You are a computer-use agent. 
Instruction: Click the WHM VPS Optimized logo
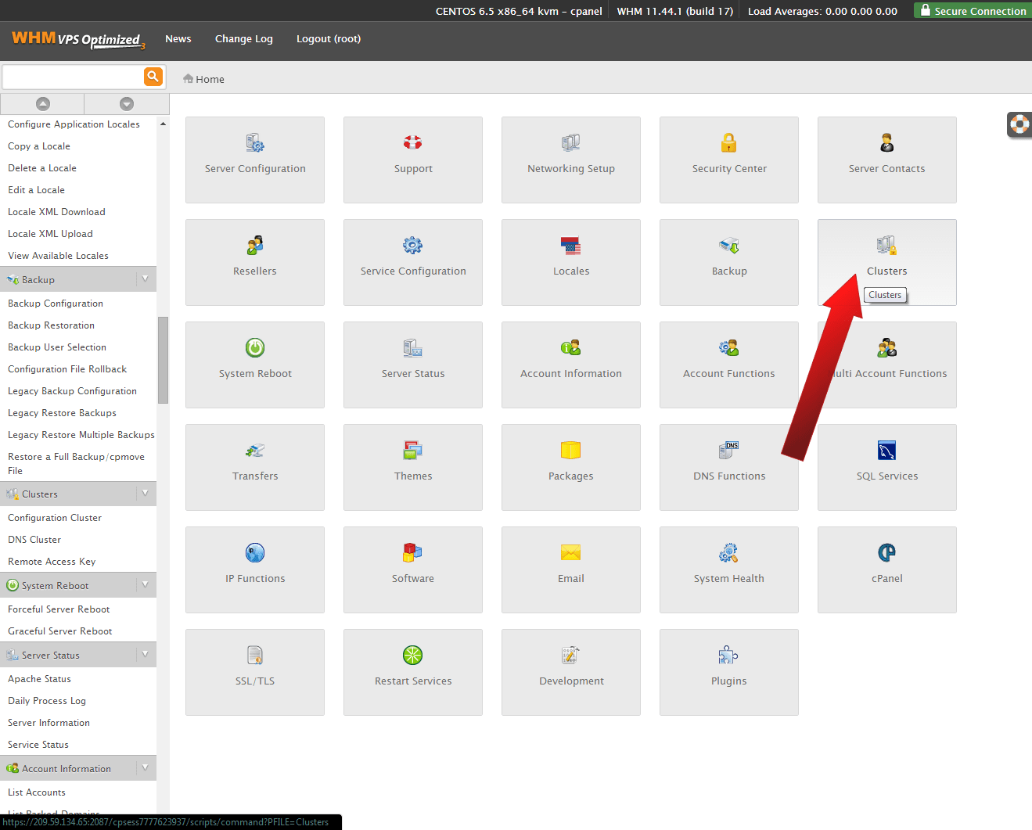coord(78,39)
